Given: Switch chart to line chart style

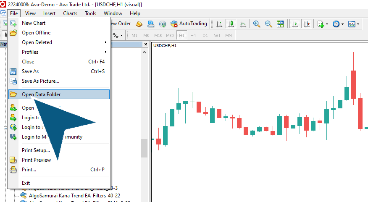Looking at the screenshot, I should point(243,24).
